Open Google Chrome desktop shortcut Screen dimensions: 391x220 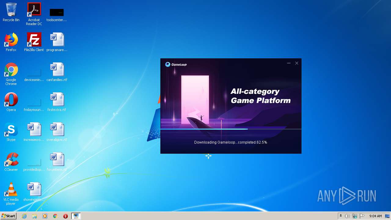click(x=11, y=74)
